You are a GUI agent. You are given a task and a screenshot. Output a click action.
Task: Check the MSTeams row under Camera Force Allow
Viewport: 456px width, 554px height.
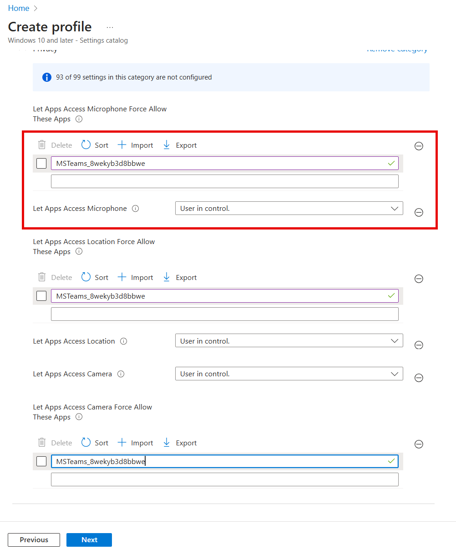click(x=41, y=461)
